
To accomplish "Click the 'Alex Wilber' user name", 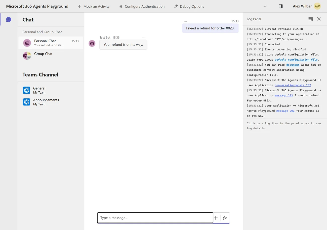I will (302, 6).
